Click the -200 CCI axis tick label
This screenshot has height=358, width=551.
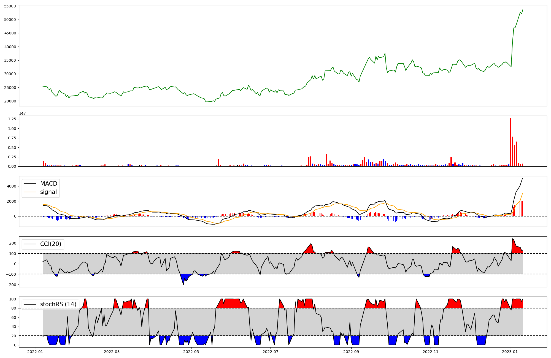[11, 284]
